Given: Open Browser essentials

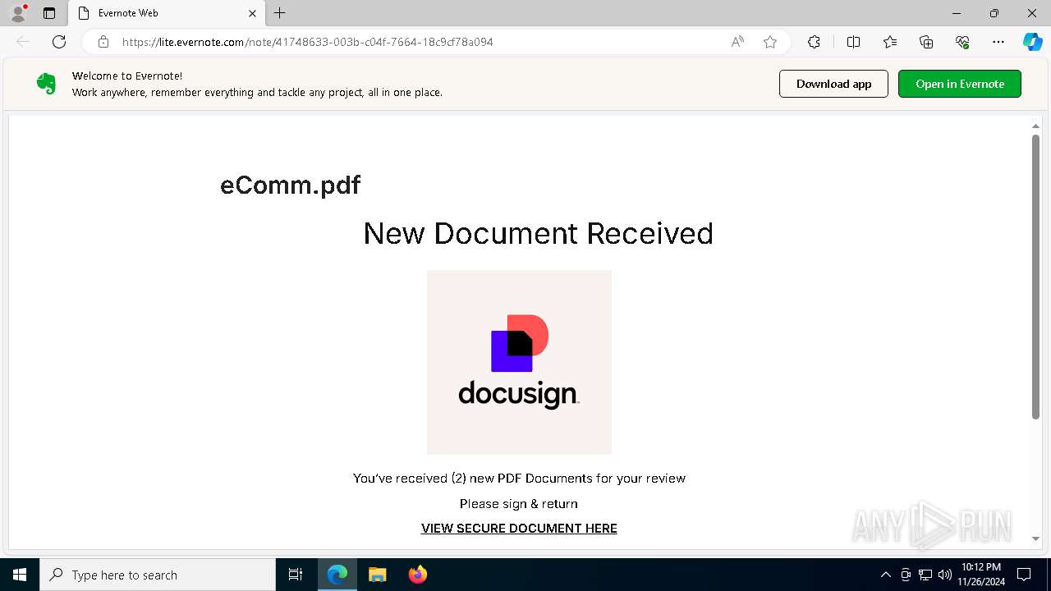Looking at the screenshot, I should [x=962, y=42].
